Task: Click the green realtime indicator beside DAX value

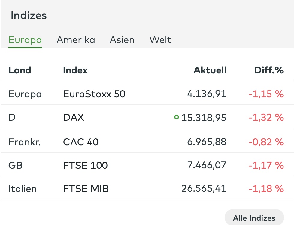Action: (x=177, y=117)
